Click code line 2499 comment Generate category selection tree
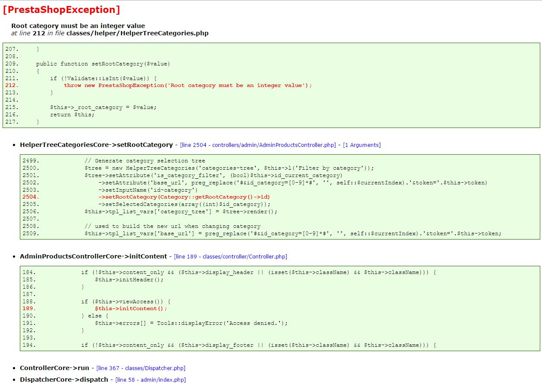The image size is (542, 383). click(x=144, y=161)
